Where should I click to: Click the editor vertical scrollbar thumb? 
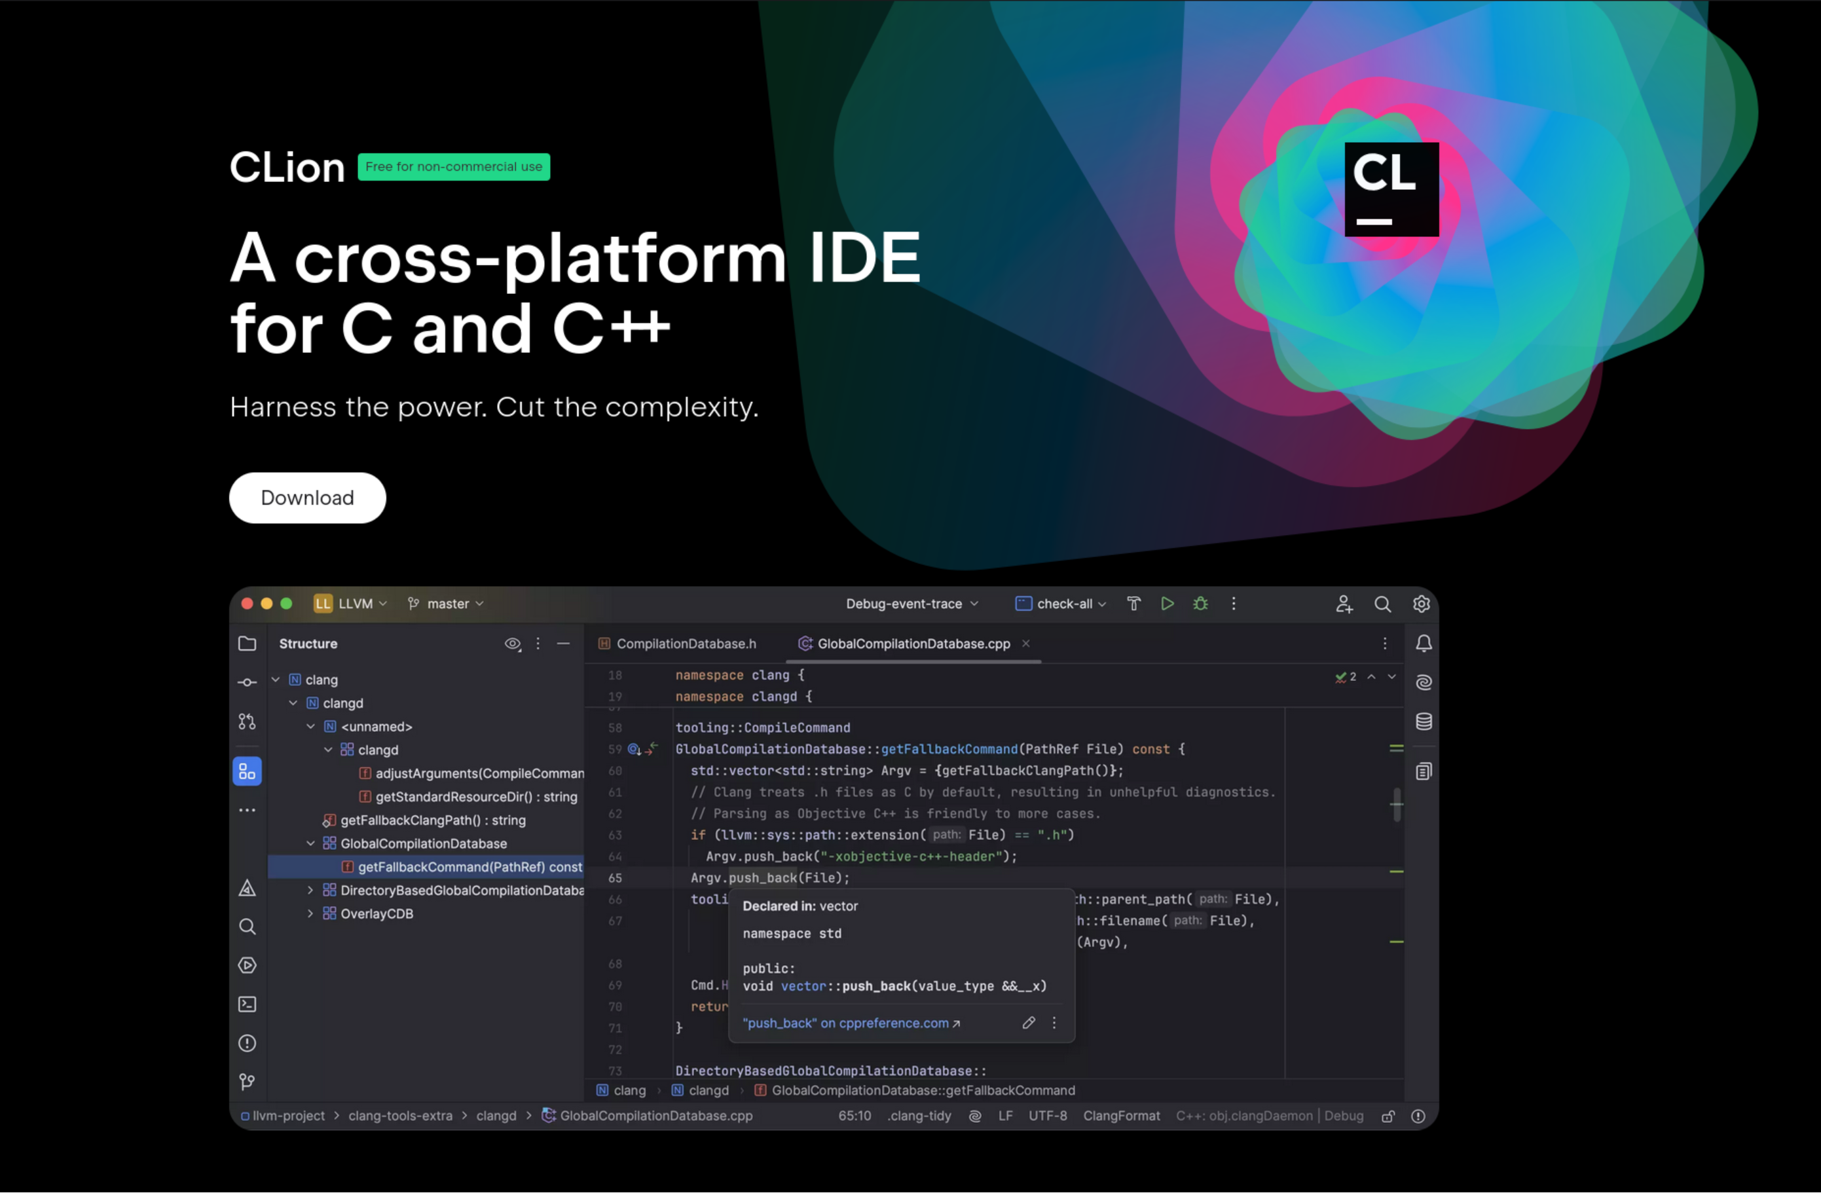[1397, 804]
